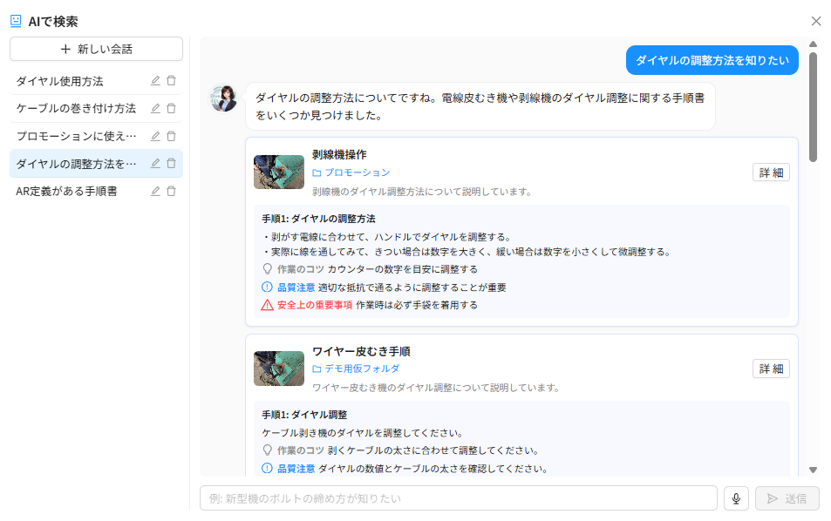831x521 pixels.
Task: Edit the AR定義がある手順書 conversation name
Action: click(155, 191)
